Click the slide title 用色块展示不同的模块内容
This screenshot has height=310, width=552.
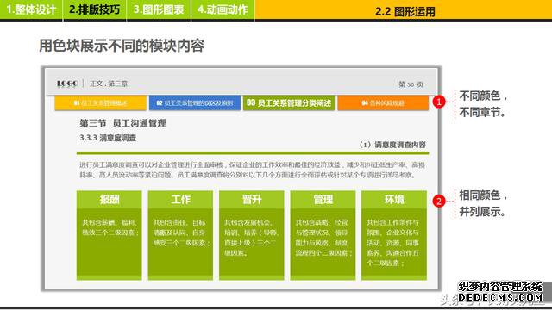122,46
